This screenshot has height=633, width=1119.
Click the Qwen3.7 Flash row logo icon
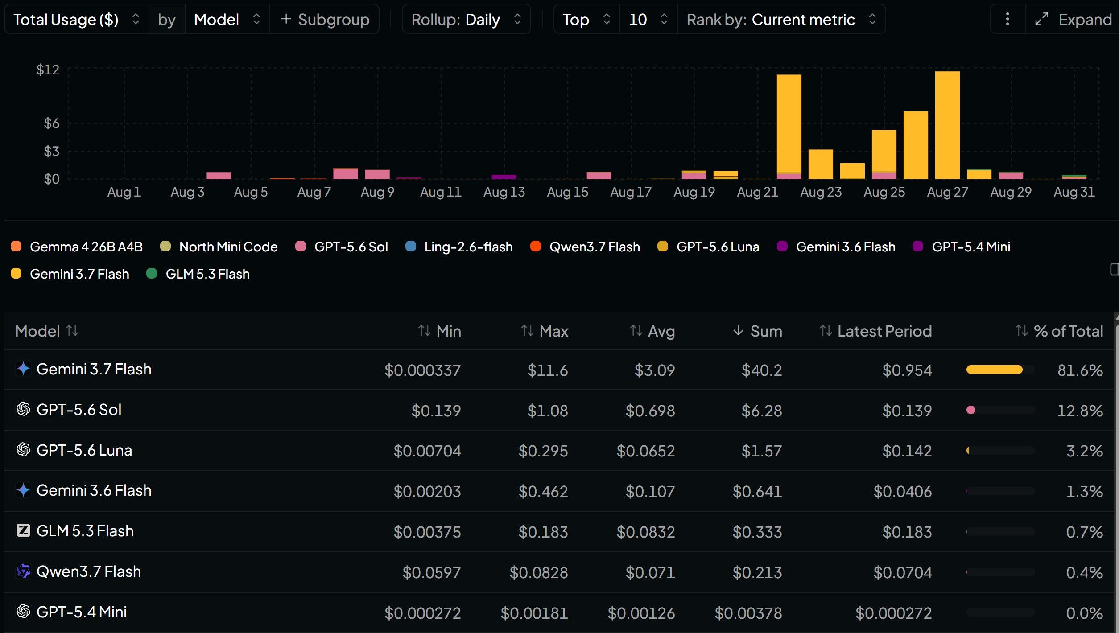(x=23, y=571)
